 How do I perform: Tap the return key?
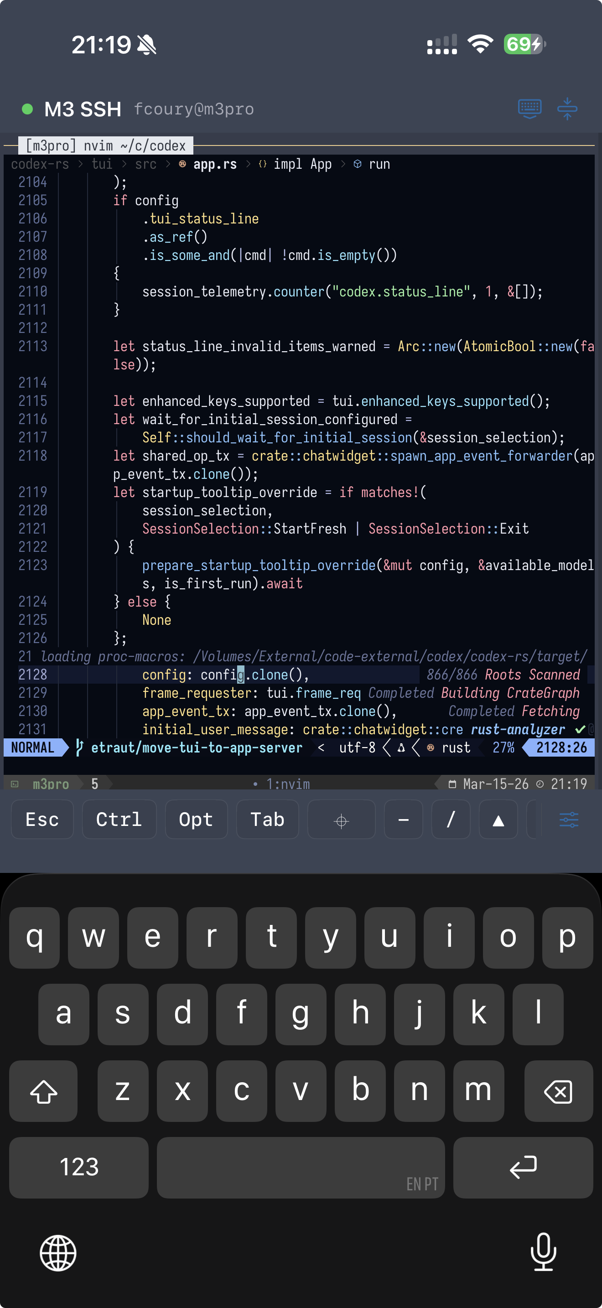pyautogui.click(x=523, y=1168)
